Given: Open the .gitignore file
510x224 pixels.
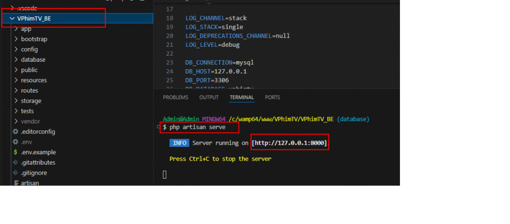Looking at the screenshot, I should pos(34,173).
